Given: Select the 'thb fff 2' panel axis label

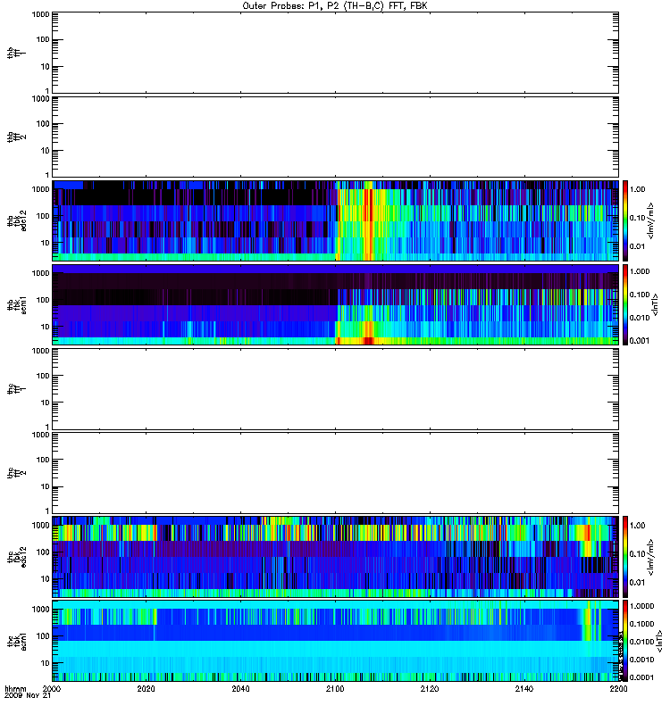Looking at the screenshot, I should [x=16, y=137].
